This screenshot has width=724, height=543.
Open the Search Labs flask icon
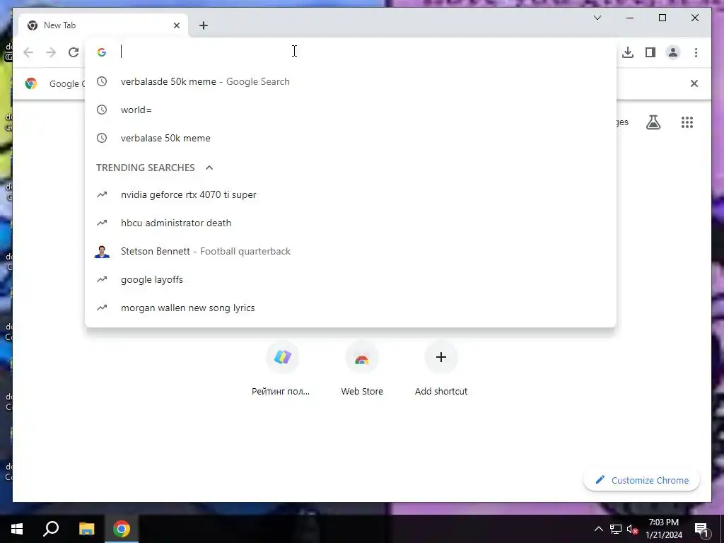point(653,122)
